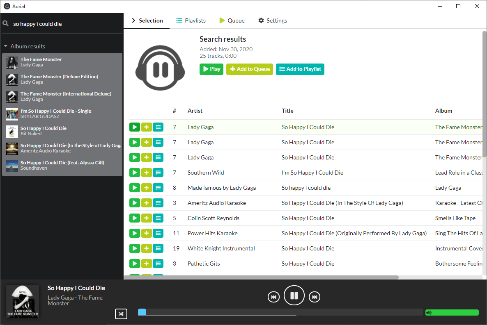Adjust the green volume slider

pos(452,313)
